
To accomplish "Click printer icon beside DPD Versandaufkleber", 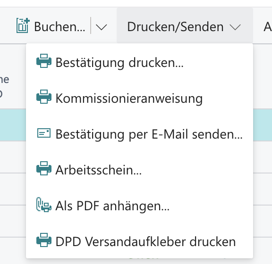I will click(x=44, y=240).
